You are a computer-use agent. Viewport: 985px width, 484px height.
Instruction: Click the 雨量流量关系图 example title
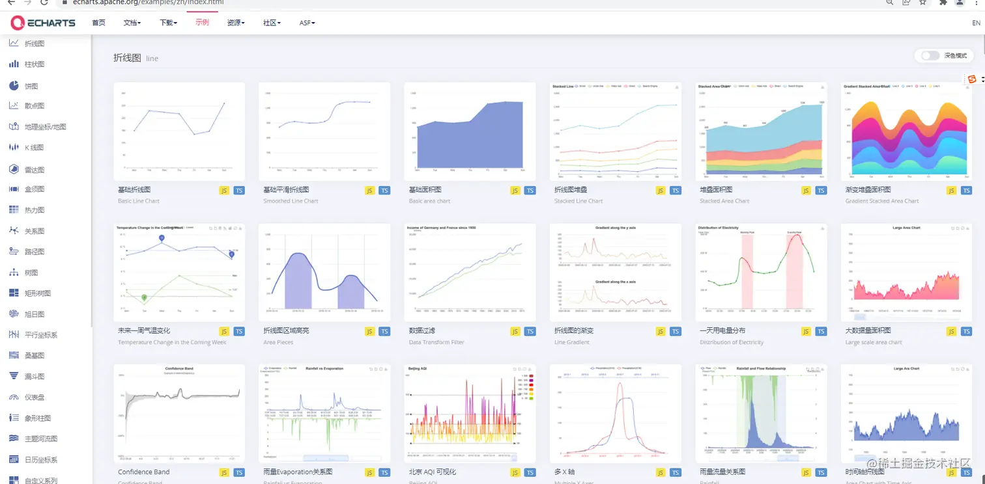coord(722,472)
